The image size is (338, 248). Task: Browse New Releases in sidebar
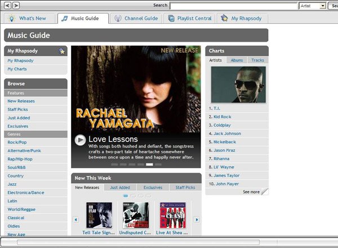[21, 101]
